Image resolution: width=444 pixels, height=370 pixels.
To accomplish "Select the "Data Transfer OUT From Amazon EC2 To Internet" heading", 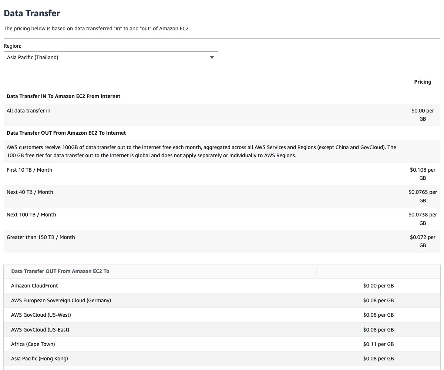I will click(x=66, y=133).
